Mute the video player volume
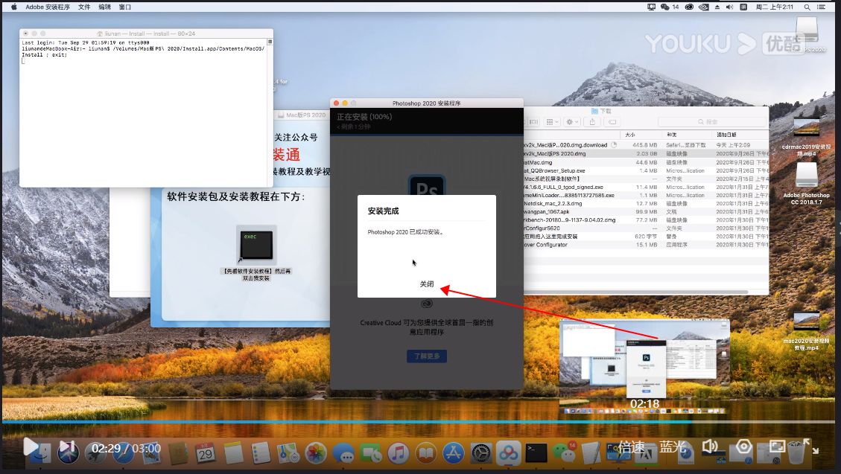The image size is (841, 474). click(709, 446)
